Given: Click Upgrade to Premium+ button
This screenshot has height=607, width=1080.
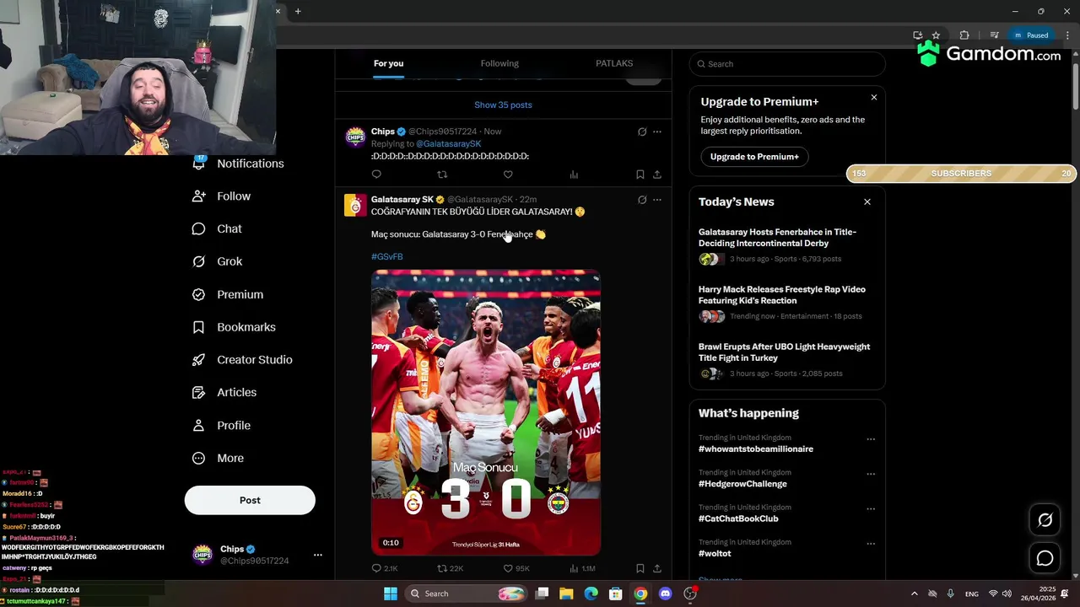Looking at the screenshot, I should click(x=754, y=157).
